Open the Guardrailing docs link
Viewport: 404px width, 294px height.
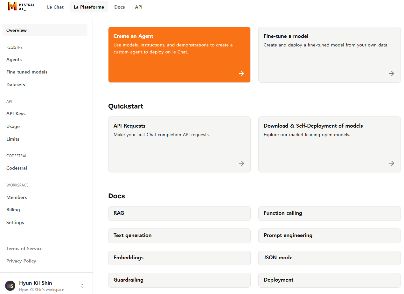click(x=179, y=280)
